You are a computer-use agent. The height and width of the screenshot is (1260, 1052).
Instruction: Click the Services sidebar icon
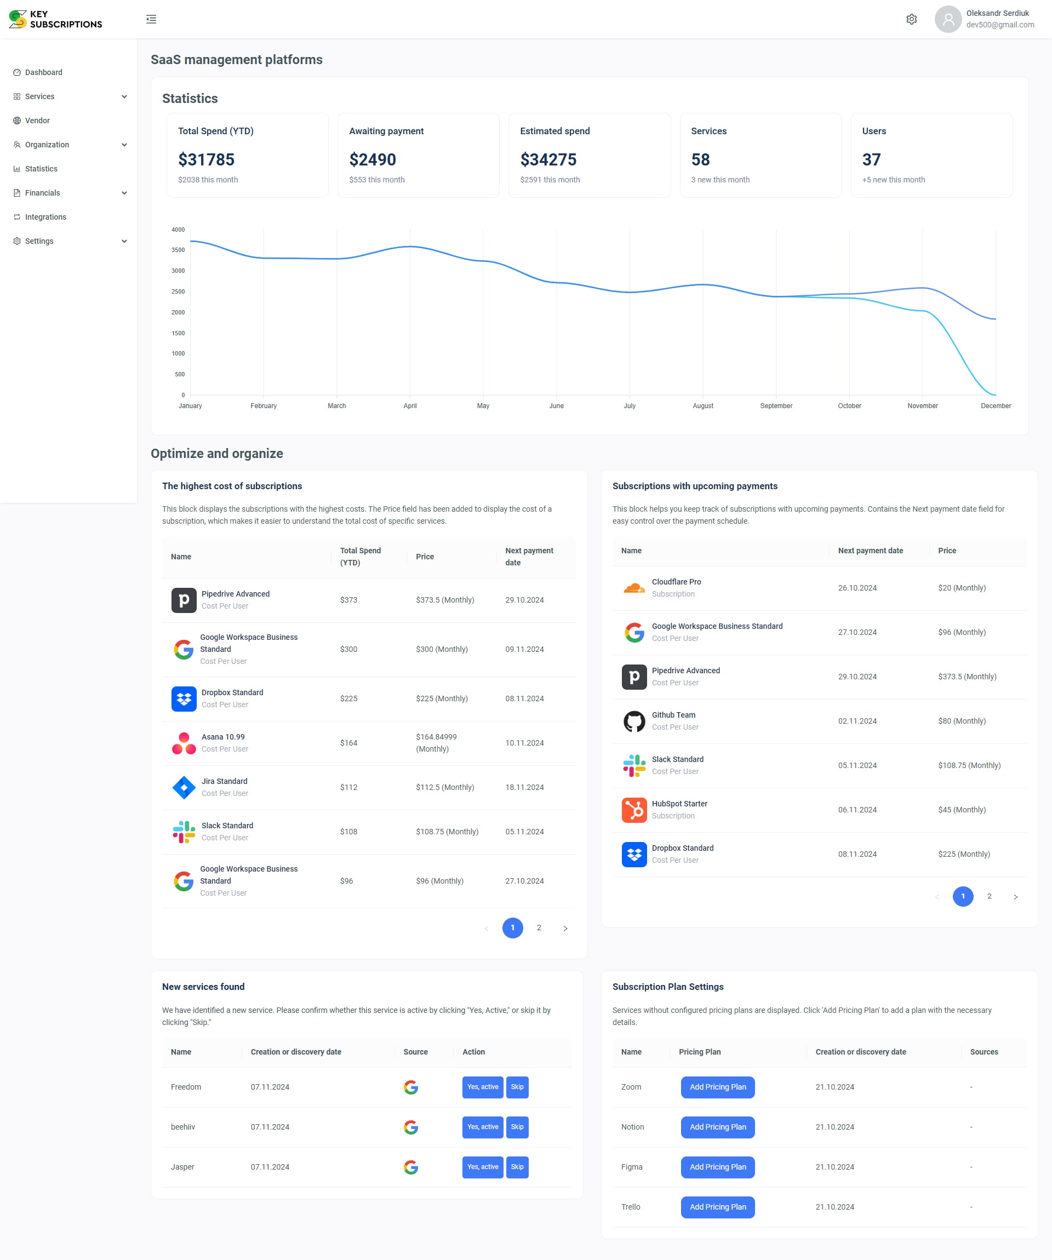pyautogui.click(x=17, y=96)
